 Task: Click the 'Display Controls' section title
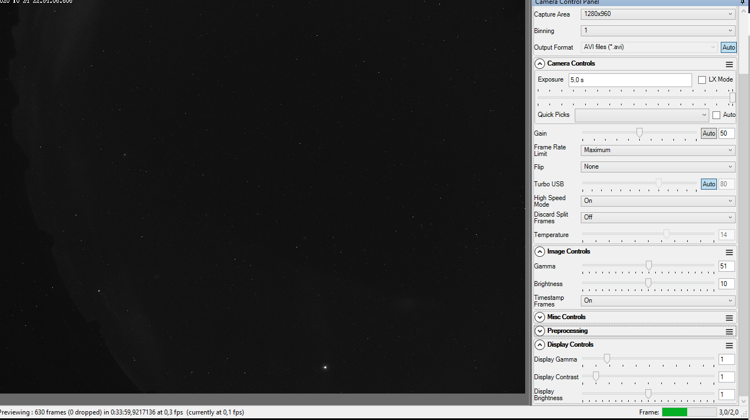[570, 344]
